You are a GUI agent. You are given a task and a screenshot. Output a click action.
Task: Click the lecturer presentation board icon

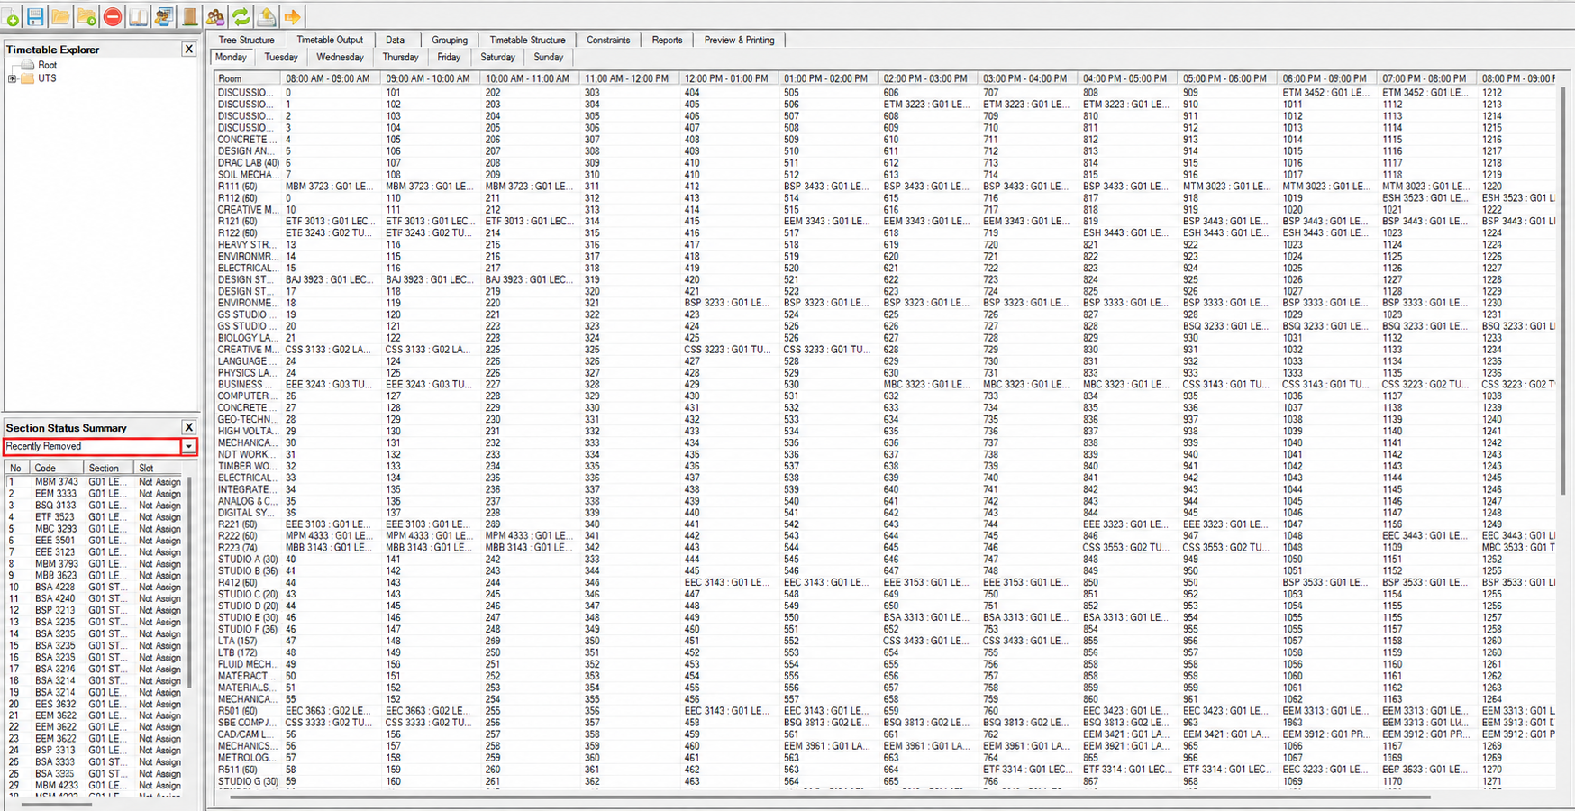tap(164, 16)
